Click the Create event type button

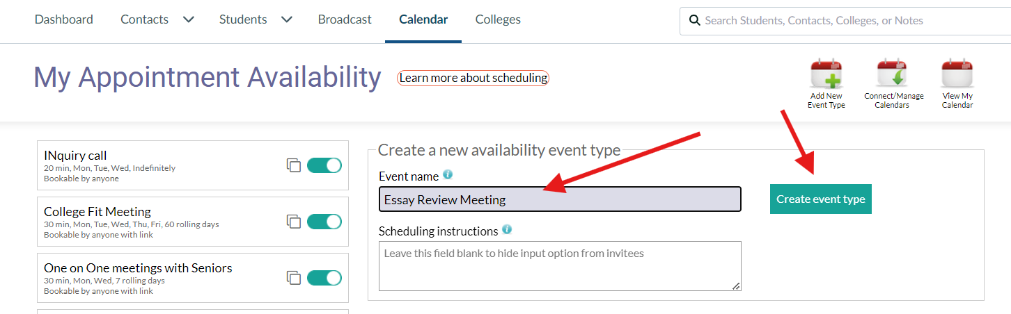click(821, 199)
